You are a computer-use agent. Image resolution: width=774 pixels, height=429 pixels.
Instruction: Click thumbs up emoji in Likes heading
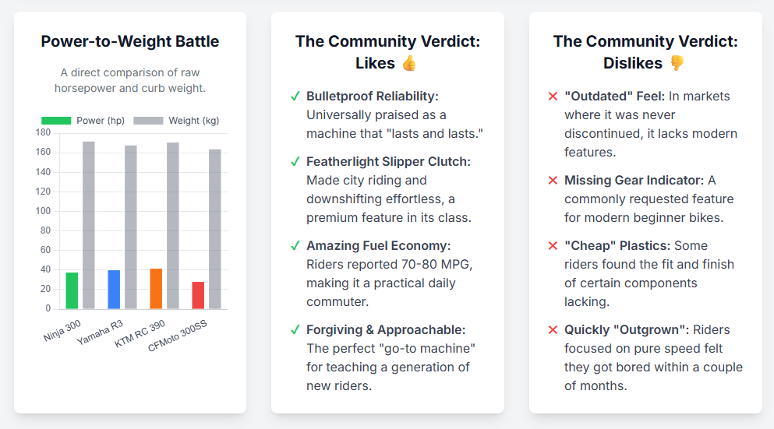click(410, 63)
